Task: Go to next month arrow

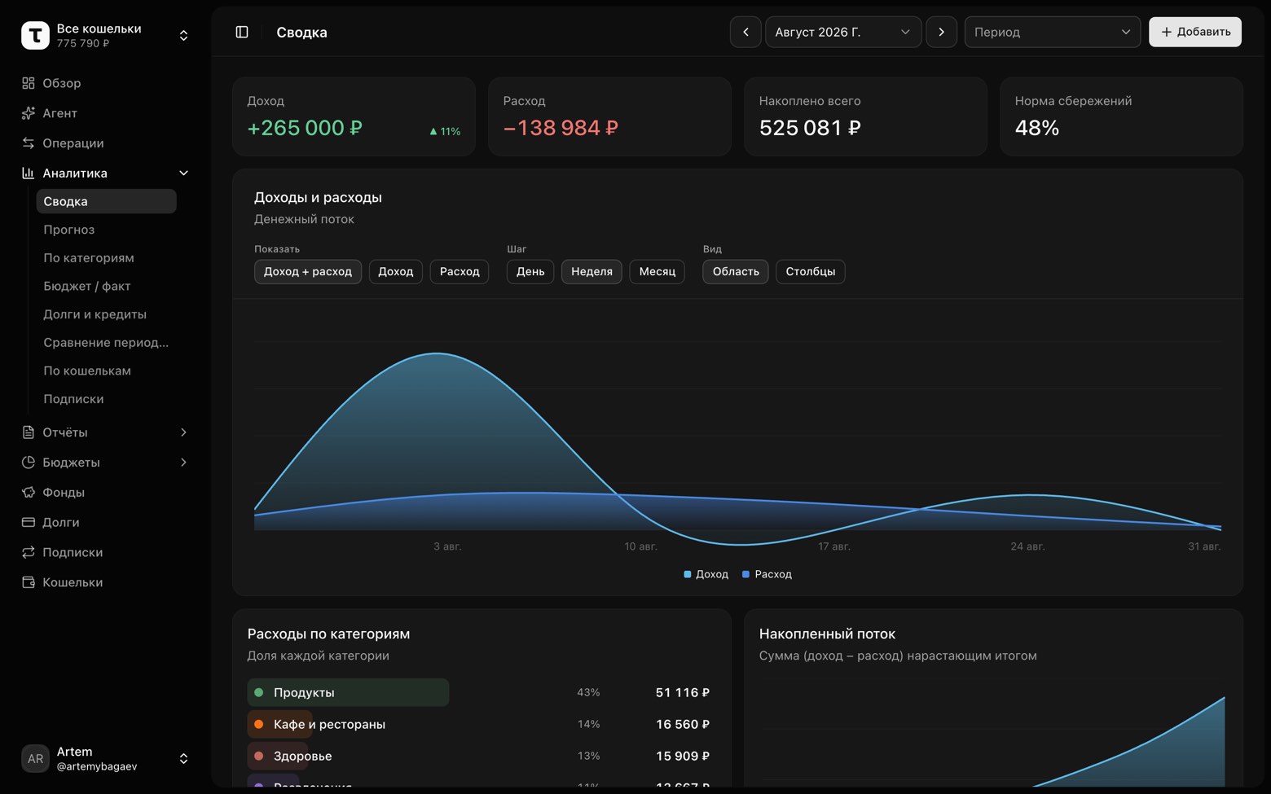Action: (941, 32)
